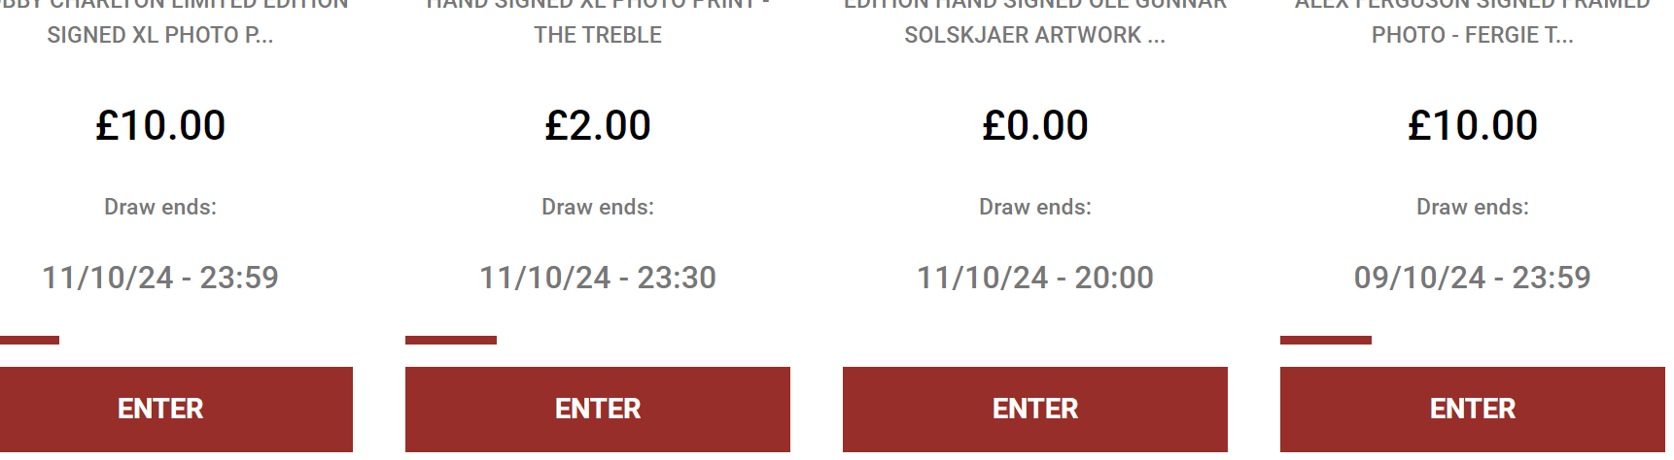The width and height of the screenshot is (1674, 460).
Task: Click the £0.00 ticket price
Action: click(x=1034, y=125)
